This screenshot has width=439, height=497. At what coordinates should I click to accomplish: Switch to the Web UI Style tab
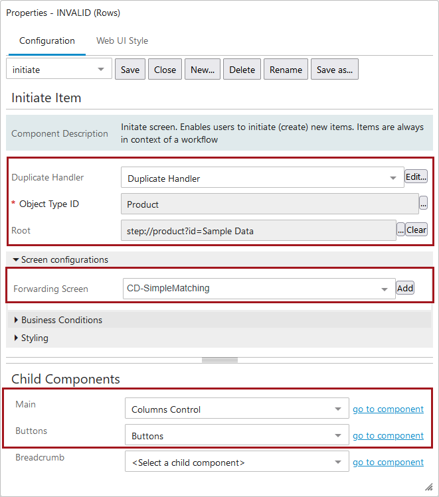(x=122, y=40)
